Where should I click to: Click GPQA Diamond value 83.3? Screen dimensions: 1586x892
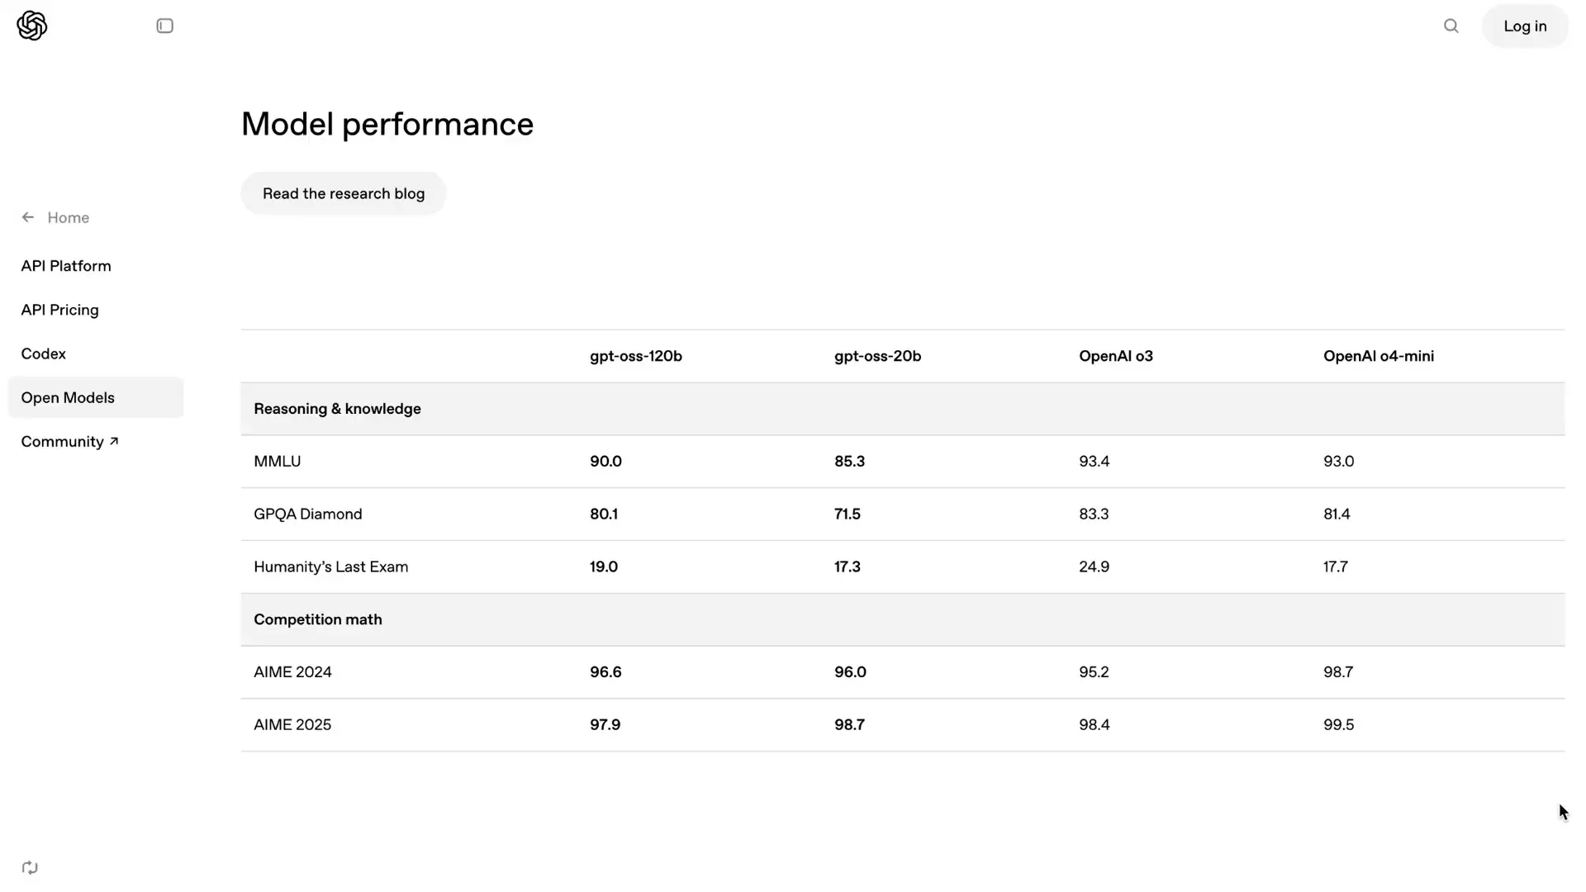pos(1094,514)
